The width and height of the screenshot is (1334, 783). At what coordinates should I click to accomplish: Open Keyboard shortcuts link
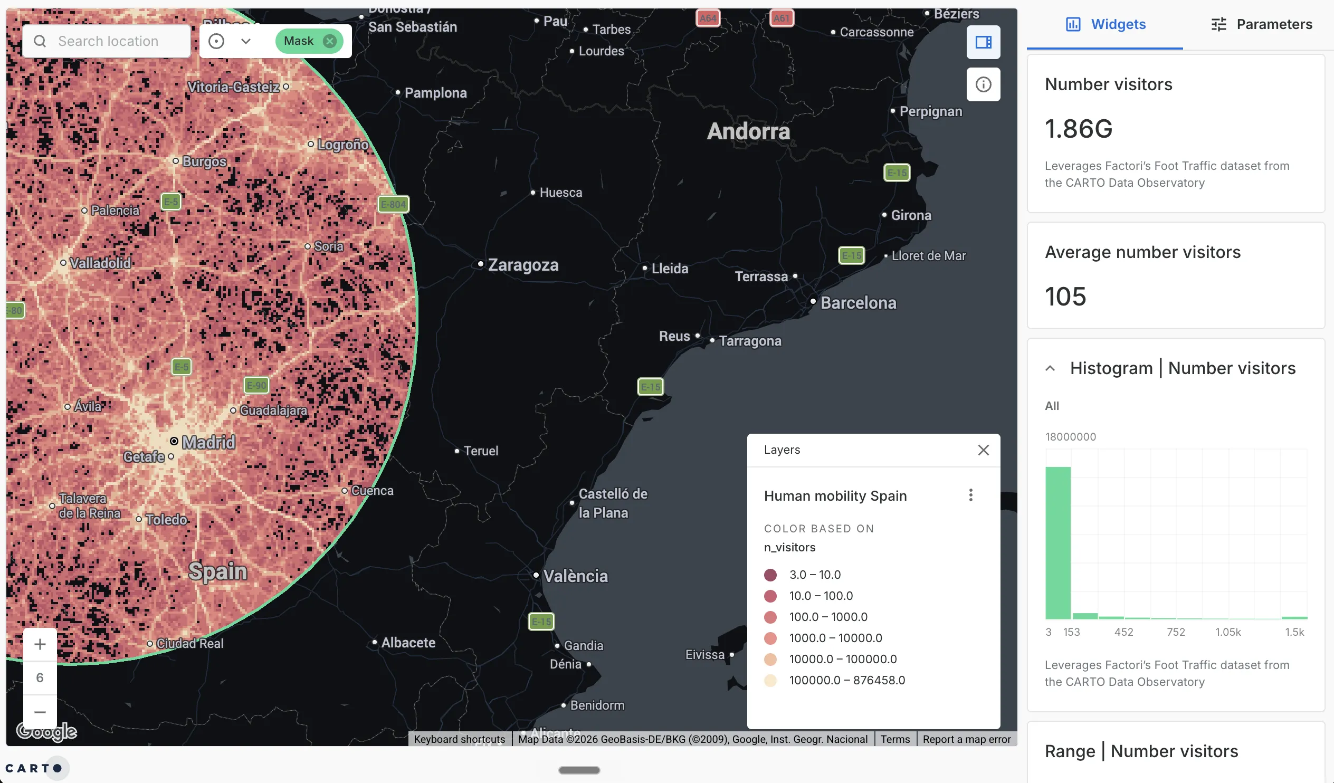point(459,739)
